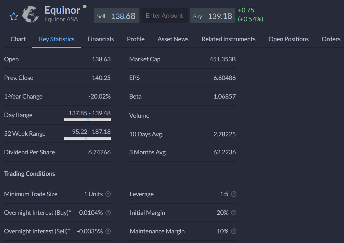Open the Asset News tab
Screen dimensions: 344x243
(173, 39)
